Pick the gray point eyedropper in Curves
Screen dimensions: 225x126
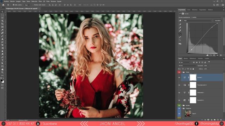pos(180,27)
